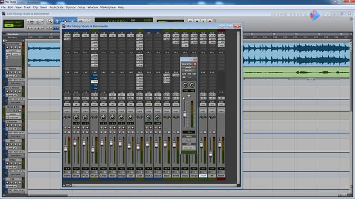Click the Mid channel pan knob in mixer
The width and height of the screenshot is (355, 199).
coord(112,118)
